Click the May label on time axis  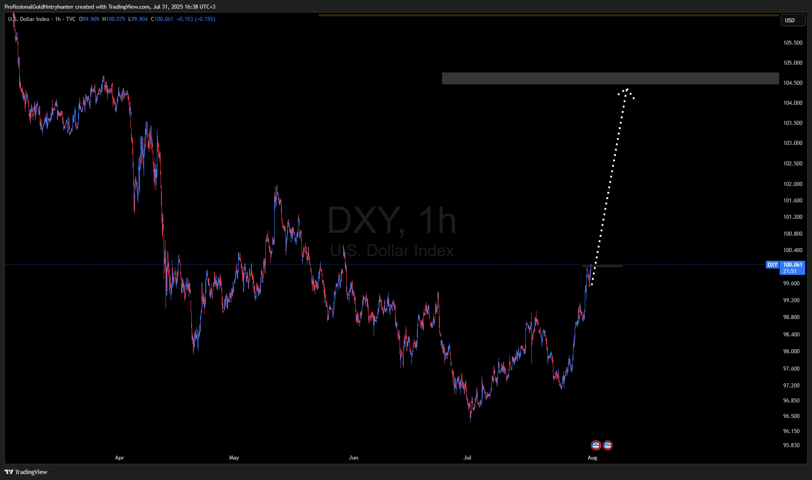point(234,458)
